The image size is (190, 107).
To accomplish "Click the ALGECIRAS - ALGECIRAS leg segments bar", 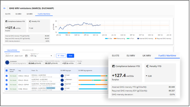I will (93, 80).
